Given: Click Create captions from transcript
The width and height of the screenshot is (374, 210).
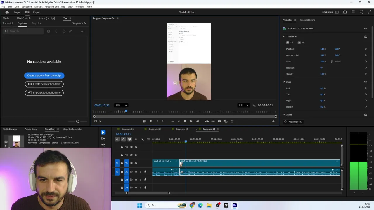Looking at the screenshot, I should click(44, 76).
